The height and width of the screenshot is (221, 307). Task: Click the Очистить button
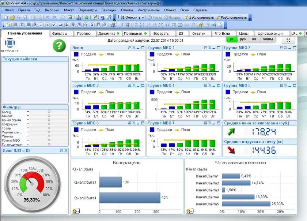tap(132, 17)
